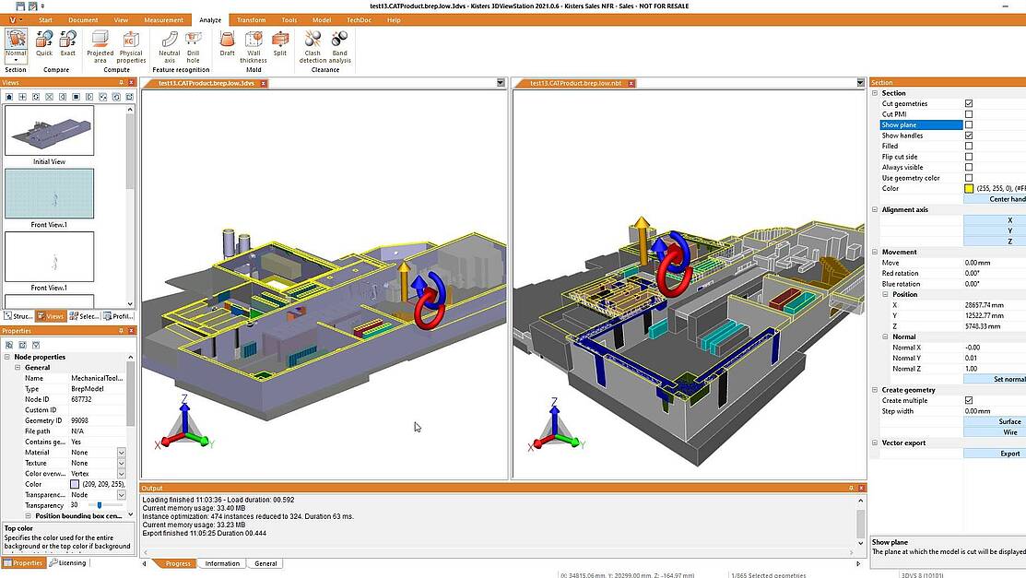Click the Set normal button
This screenshot has width=1026, height=578.
click(995, 379)
